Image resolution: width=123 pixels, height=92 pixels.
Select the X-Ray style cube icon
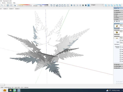click(x=71, y=5)
